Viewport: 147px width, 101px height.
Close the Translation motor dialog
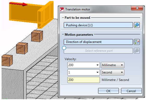point(137,8)
